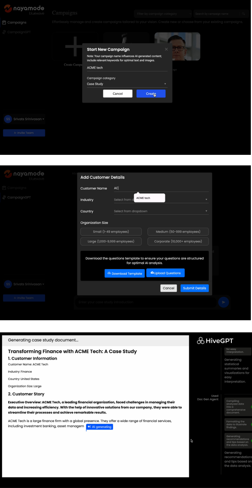Viewport: 252px width, 488px height.
Task: Close the Start New Campaign dialog with X
Action: point(166,50)
